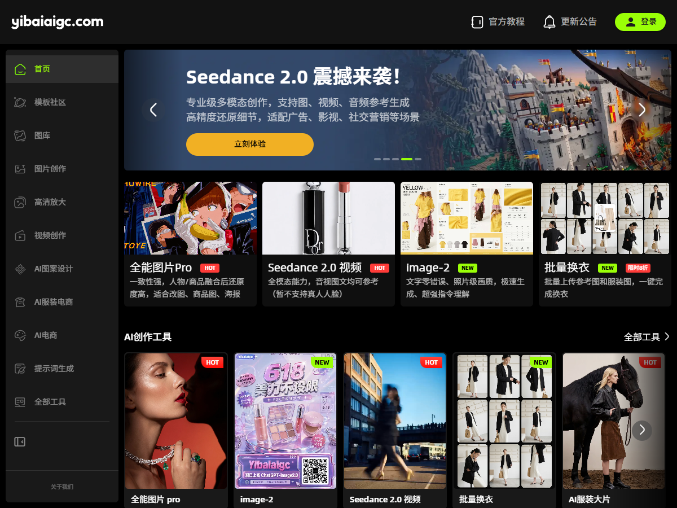677x508 pixels.
Task: Open the 更新公告 notification bell icon
Action: coord(549,22)
